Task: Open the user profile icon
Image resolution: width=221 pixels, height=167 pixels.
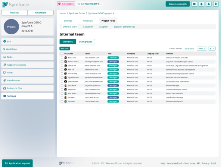Action: [x=209, y=4]
